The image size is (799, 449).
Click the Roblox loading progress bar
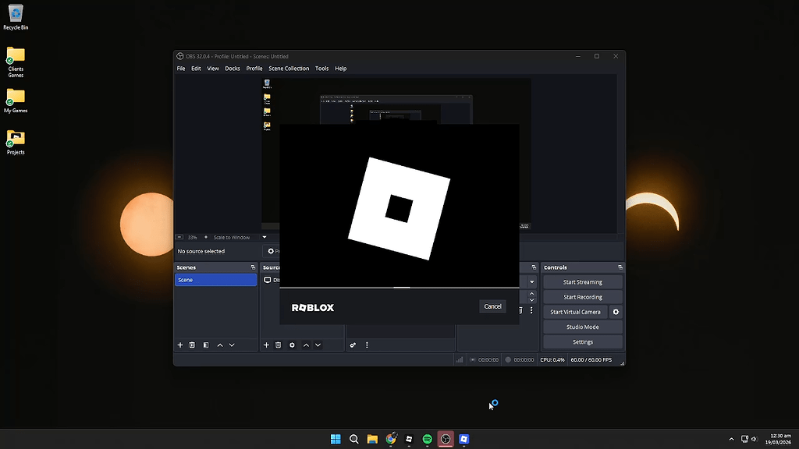[399, 288]
